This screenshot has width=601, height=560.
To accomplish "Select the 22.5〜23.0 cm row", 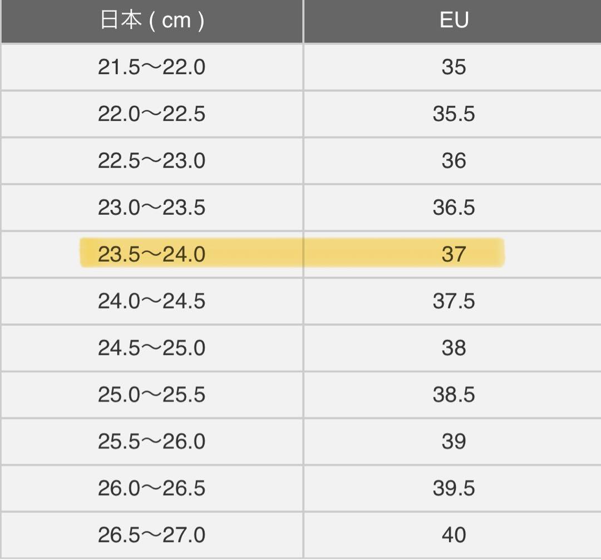I will [151, 161].
